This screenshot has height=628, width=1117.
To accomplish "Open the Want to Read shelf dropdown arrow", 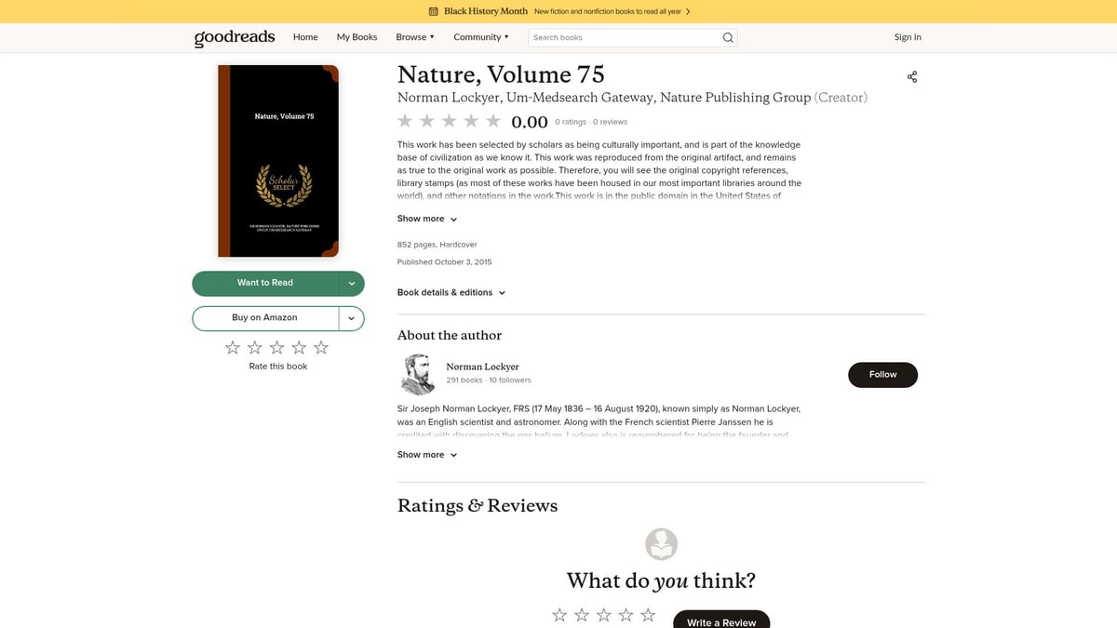I will click(352, 283).
